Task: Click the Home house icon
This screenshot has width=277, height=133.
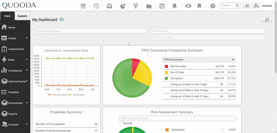Action: tap(4, 27)
